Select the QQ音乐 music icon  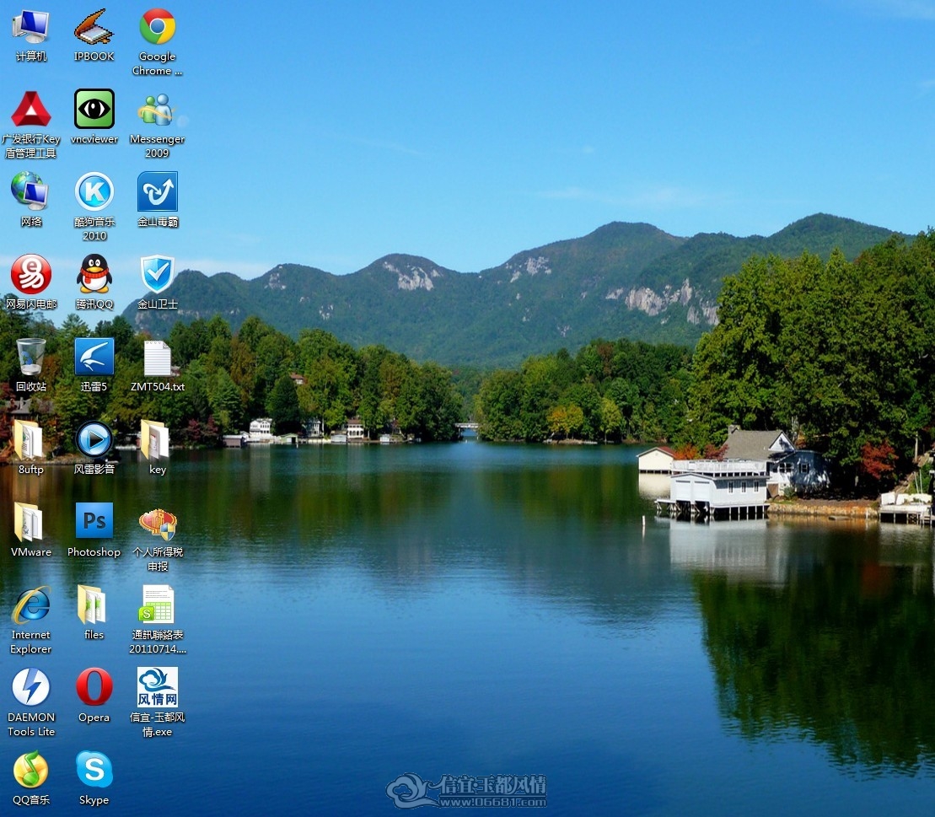[x=31, y=769]
